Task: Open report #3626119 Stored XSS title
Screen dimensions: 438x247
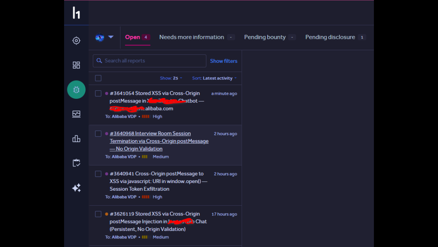Action: (x=158, y=221)
